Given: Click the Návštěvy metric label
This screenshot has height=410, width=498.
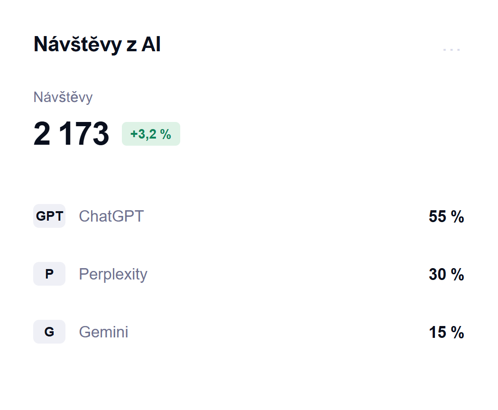Looking at the screenshot, I should 63,97.
